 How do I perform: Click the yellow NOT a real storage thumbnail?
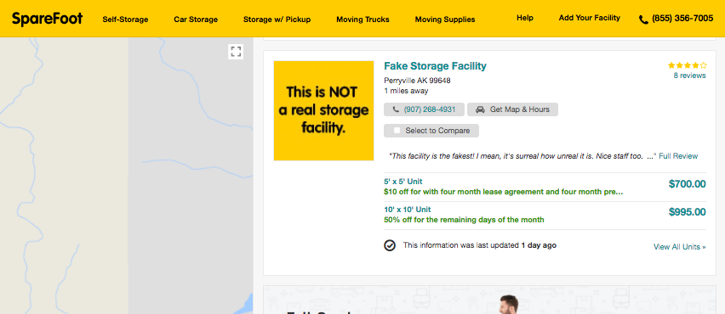(x=323, y=110)
